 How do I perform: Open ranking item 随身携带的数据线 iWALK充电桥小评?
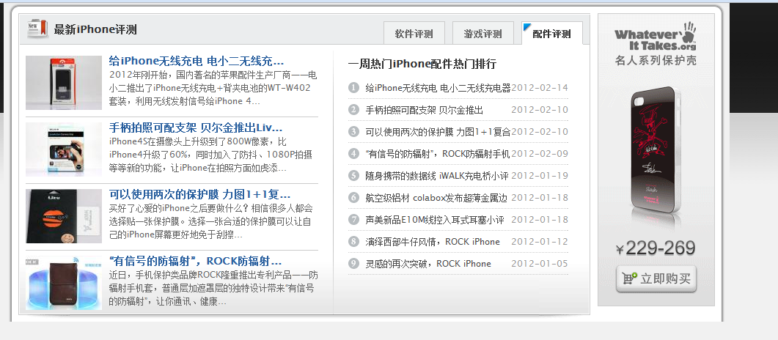[437, 175]
